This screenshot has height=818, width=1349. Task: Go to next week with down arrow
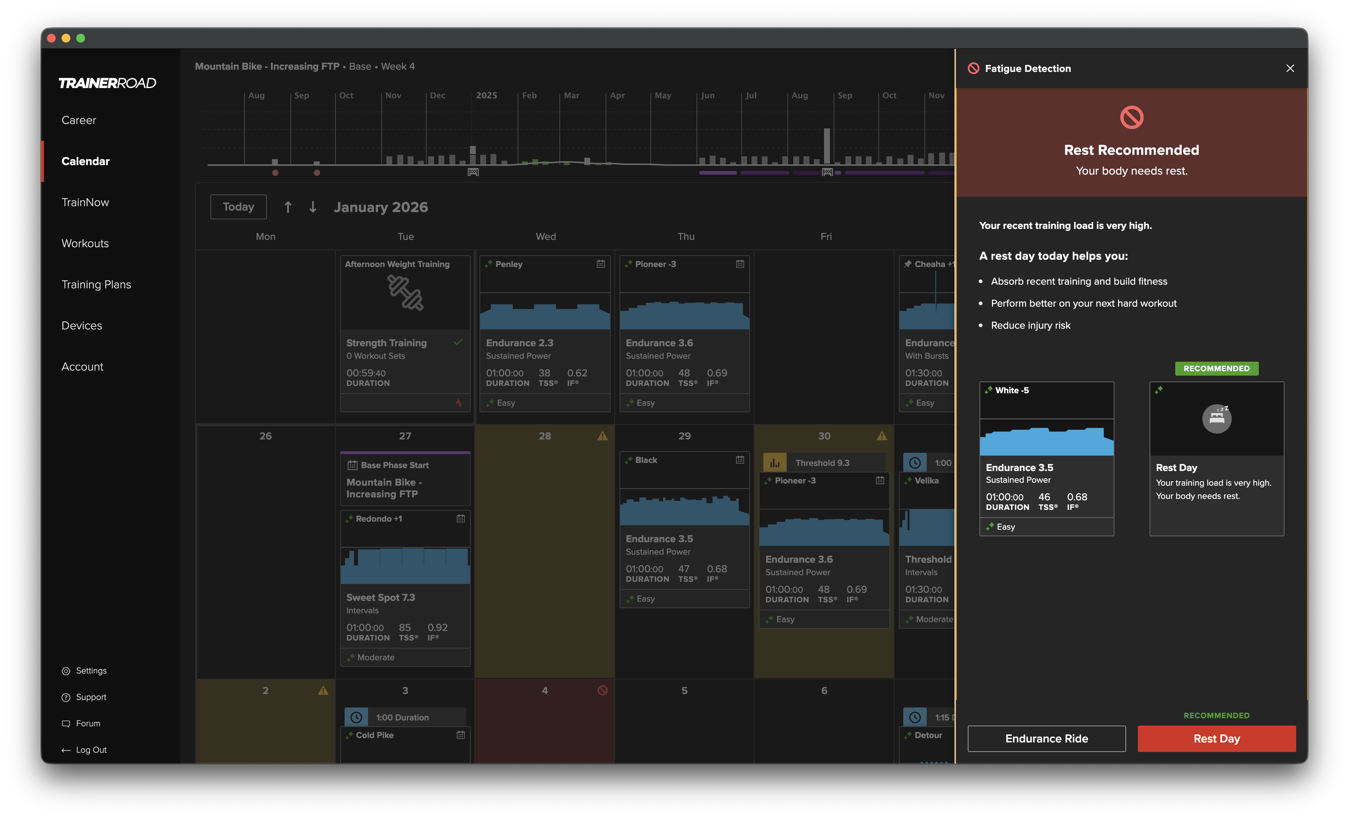313,207
